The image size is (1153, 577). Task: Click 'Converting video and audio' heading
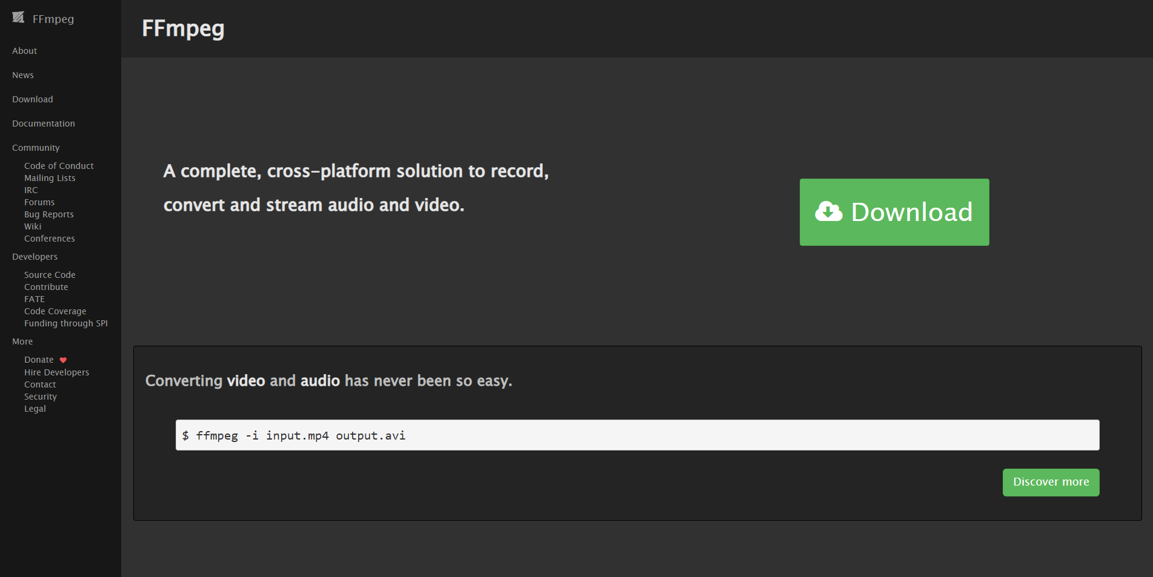coord(329,381)
